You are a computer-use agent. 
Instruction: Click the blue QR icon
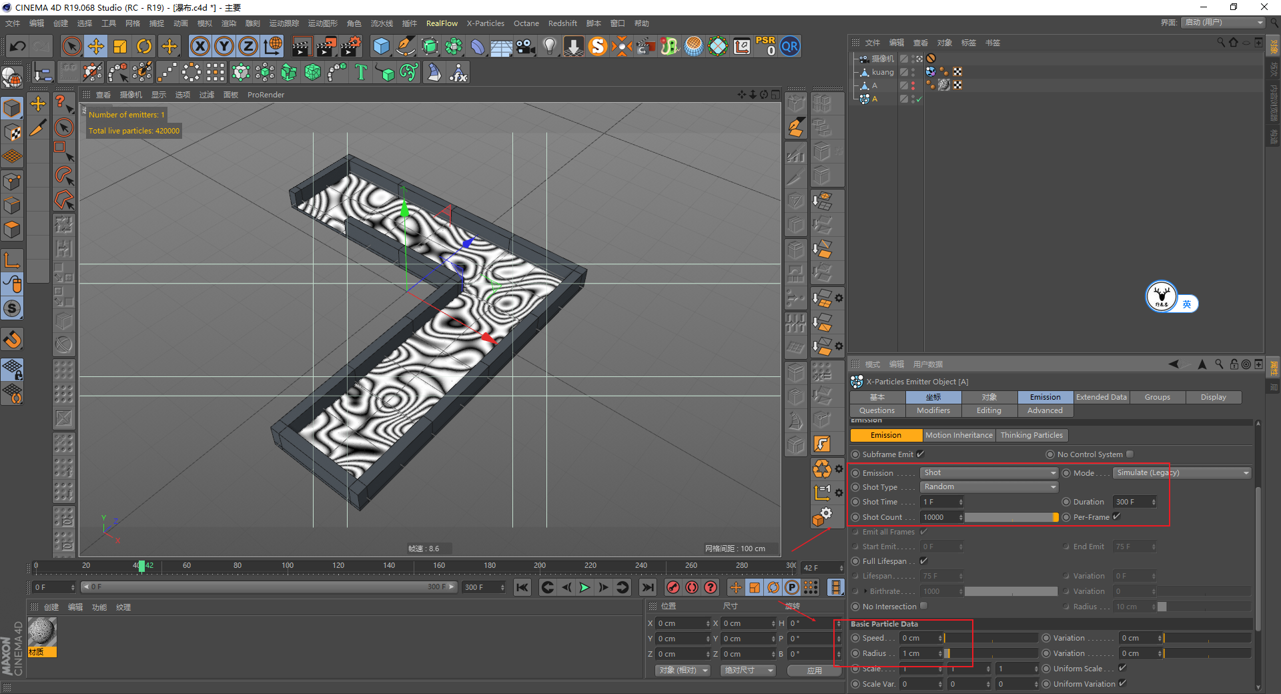(790, 46)
